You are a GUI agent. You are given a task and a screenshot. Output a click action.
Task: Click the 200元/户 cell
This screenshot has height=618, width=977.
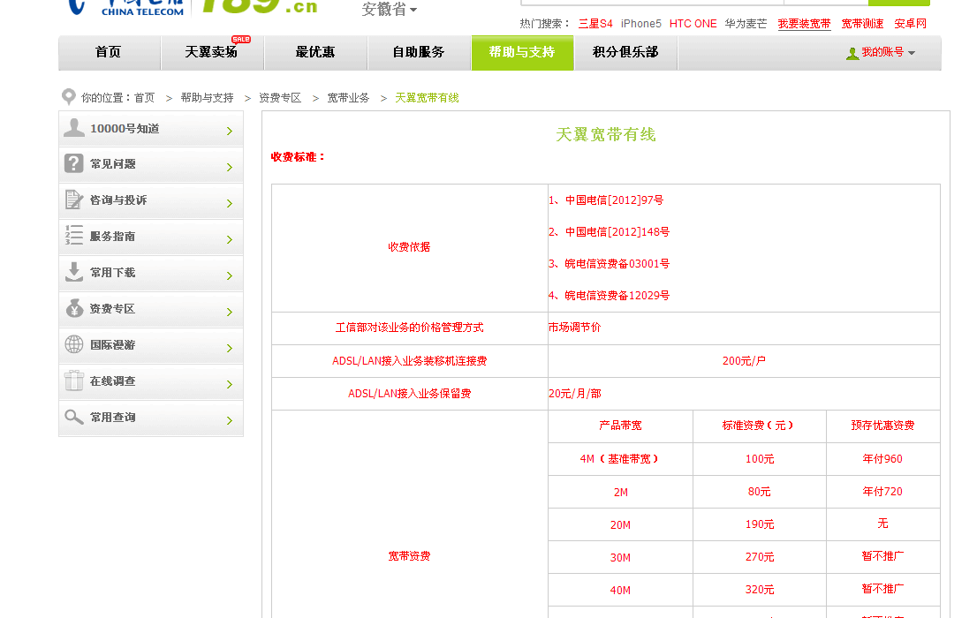[744, 361]
